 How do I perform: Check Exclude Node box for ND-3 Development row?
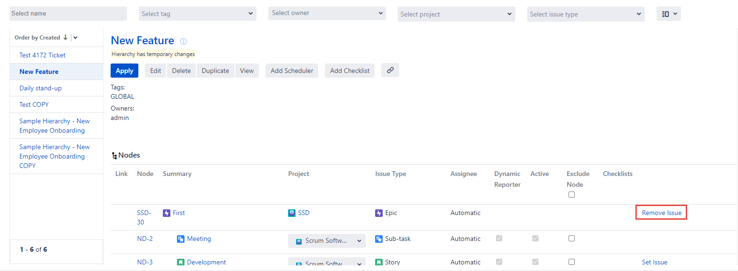tap(571, 262)
